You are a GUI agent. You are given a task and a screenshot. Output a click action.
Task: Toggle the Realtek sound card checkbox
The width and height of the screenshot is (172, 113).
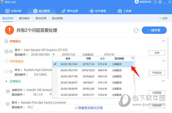[x=6, y=71]
